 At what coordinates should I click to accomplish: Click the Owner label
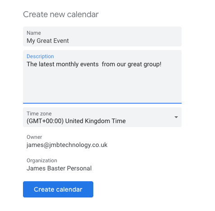[x=34, y=137]
